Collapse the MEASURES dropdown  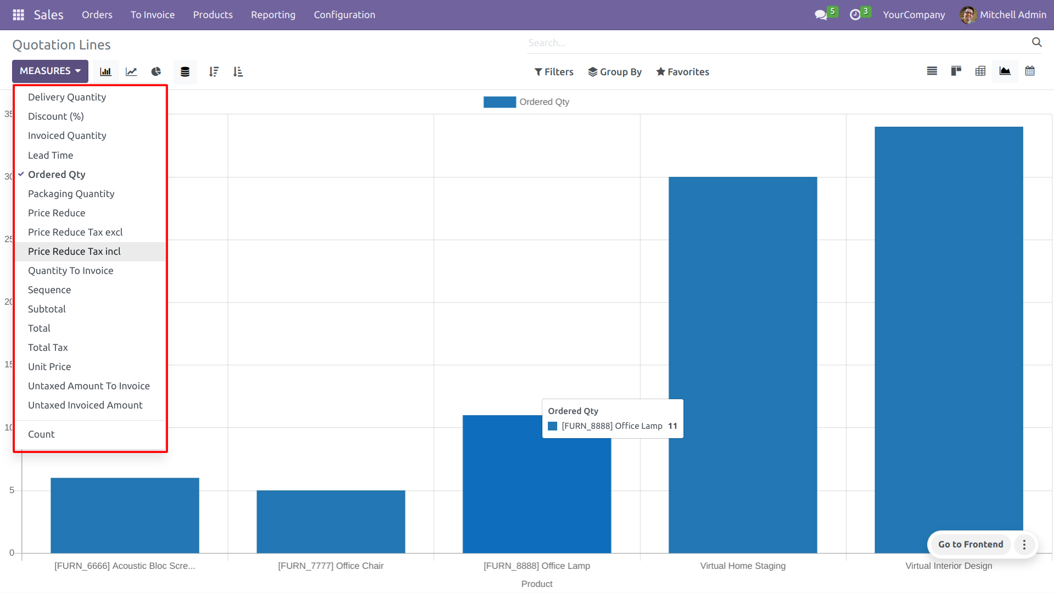click(x=50, y=71)
